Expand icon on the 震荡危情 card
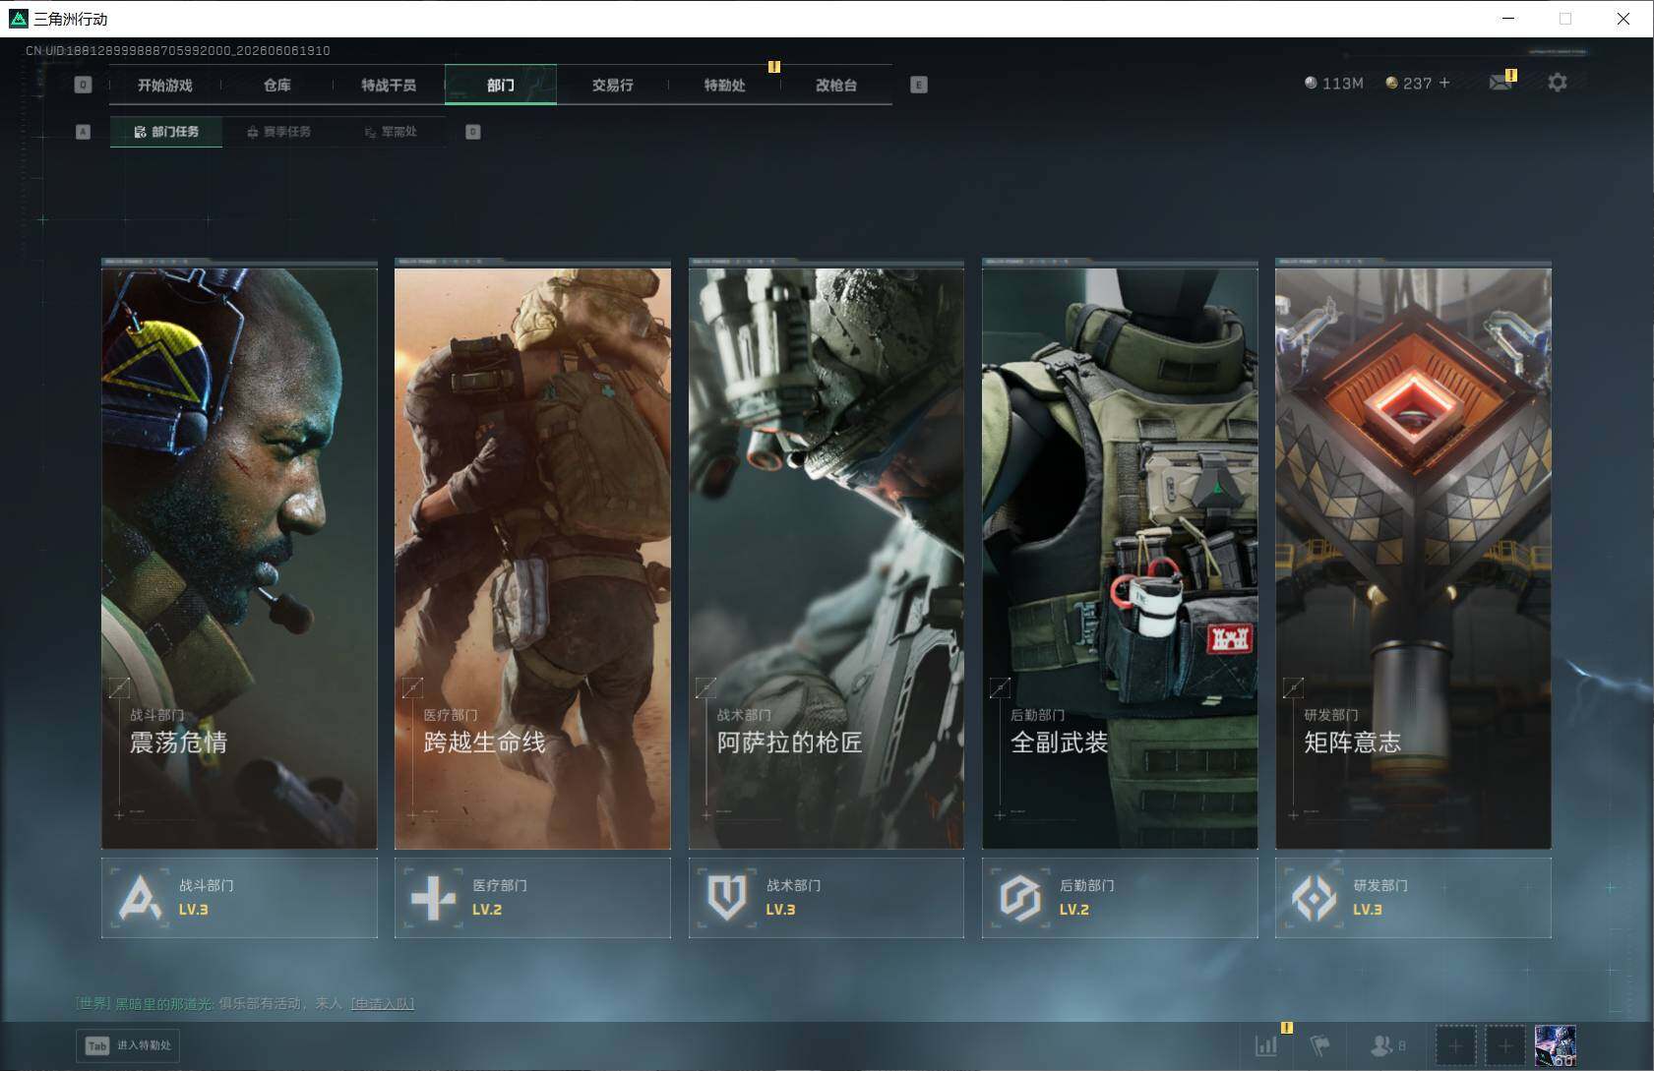This screenshot has width=1654, height=1071. [119, 687]
